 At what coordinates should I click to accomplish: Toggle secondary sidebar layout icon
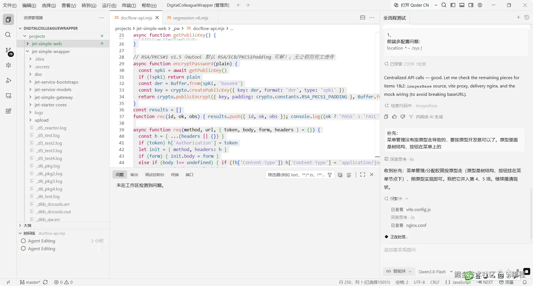tap(471, 5)
